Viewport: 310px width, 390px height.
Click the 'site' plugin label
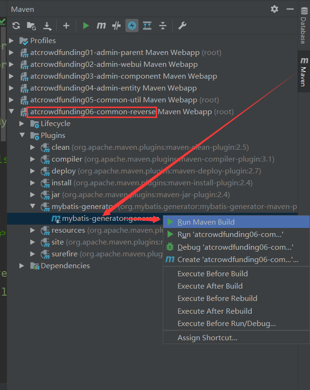click(x=58, y=242)
